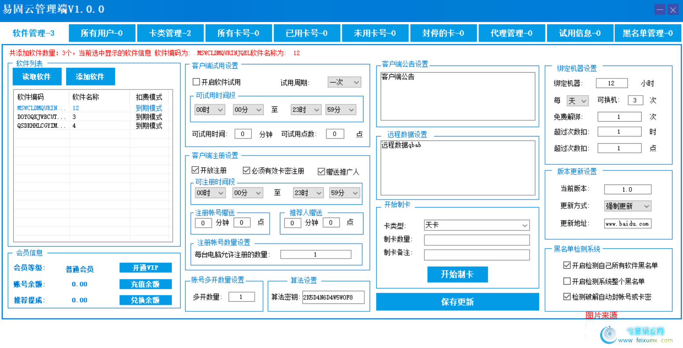Click the 制卡备注 input field
Screen dimensions: 683x348
click(477, 255)
